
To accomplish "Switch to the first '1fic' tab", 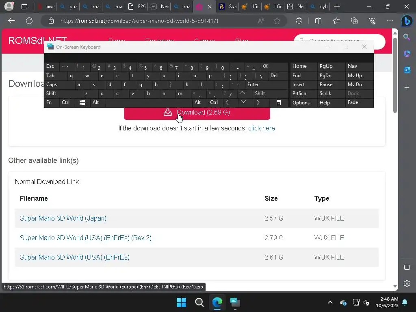I will (x=250, y=6).
